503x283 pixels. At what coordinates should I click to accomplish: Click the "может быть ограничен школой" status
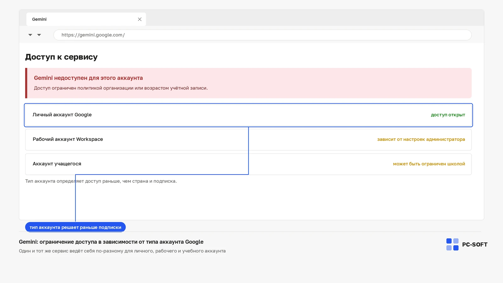(429, 164)
